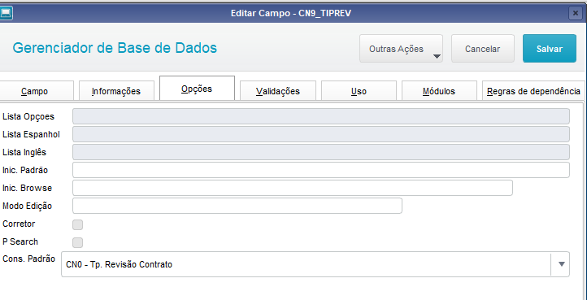Screen dimensions: 587x300
Task: Go to the Validações tab
Action: coord(278,91)
